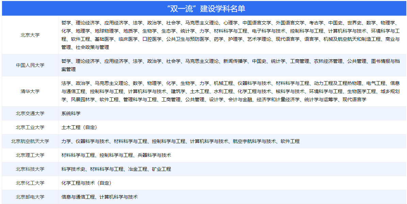Image resolution: width=407 pixels, height=204 pixels.
Task: Click the 清华大学 row label
Action: click(x=30, y=91)
